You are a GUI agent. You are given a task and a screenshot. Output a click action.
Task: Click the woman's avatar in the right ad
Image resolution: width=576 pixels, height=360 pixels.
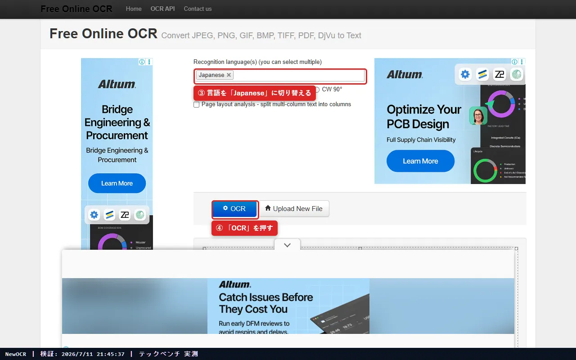point(478,116)
